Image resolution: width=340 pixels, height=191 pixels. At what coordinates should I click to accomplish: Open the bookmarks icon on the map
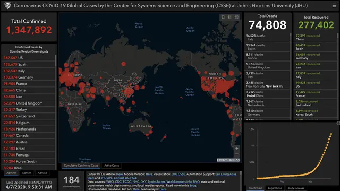coord(223,18)
